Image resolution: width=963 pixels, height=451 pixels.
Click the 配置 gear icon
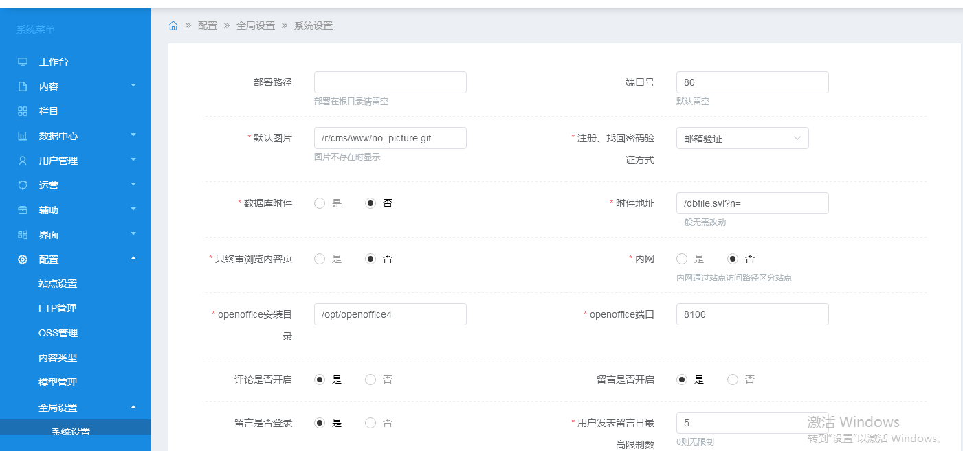click(x=23, y=259)
